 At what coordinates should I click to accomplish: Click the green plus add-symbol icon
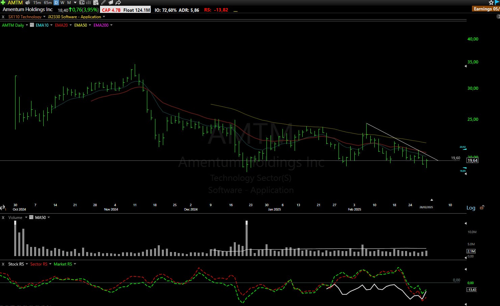[x=3, y=2]
